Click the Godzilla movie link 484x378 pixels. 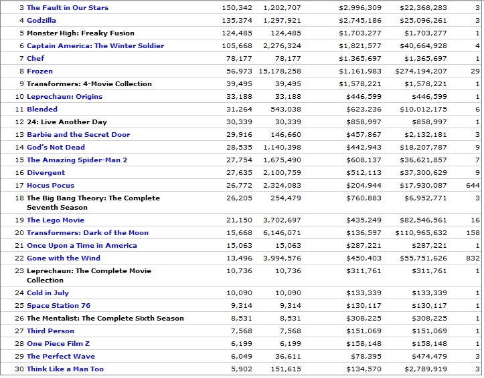(x=42, y=21)
